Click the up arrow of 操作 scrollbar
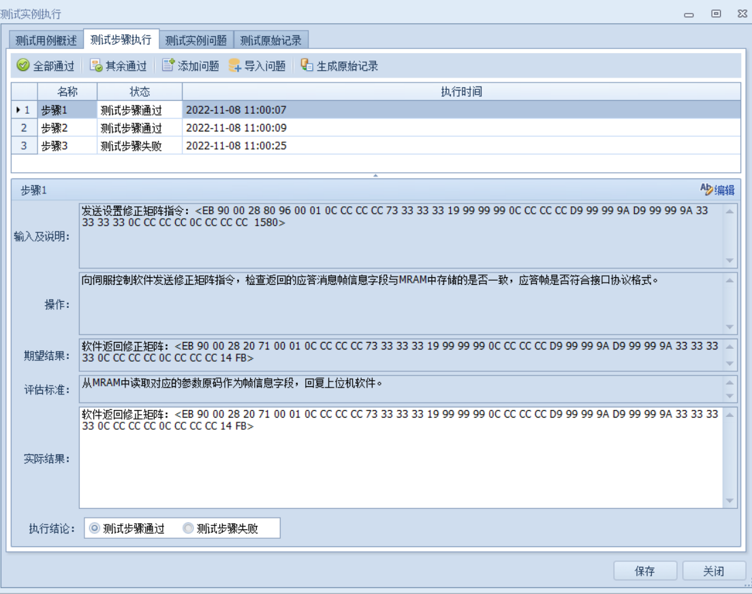Image resolution: width=752 pixels, height=594 pixels. pos(730,280)
